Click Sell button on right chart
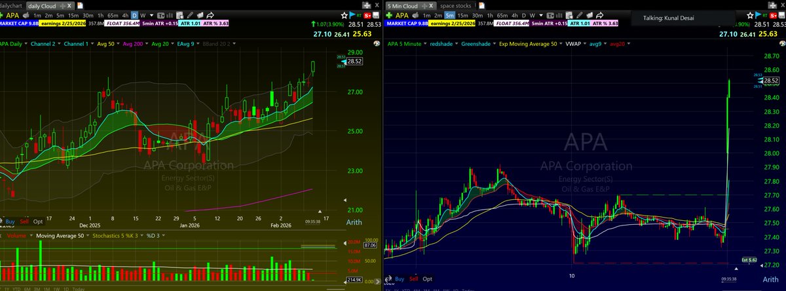Image resolution: width=786 pixels, height=291 pixels. pos(415,279)
